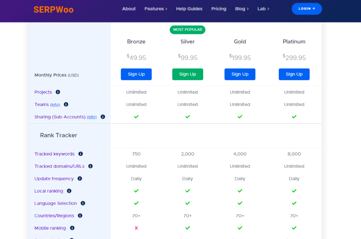Viewport: 361px width, 239px height.
Task: Click Silver checkmark in Mobile ranking row
Action: click(188, 228)
